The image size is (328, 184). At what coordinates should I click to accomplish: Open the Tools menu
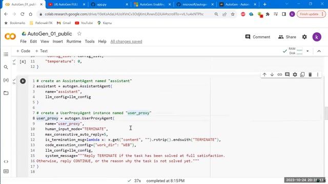(x=90, y=41)
